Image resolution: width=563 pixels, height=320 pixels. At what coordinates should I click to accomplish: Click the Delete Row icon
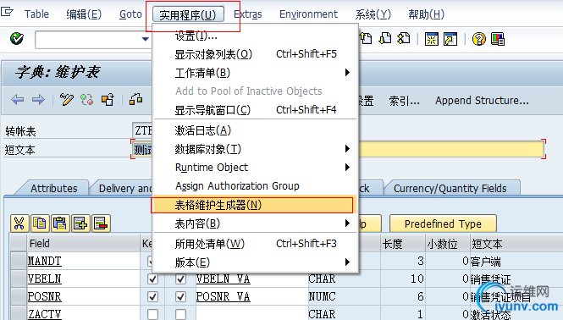click(101, 223)
